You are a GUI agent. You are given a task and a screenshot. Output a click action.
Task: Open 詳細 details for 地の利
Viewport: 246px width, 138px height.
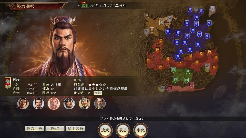click(98, 93)
